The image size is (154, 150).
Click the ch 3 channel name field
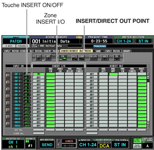click(x=27, y=81)
